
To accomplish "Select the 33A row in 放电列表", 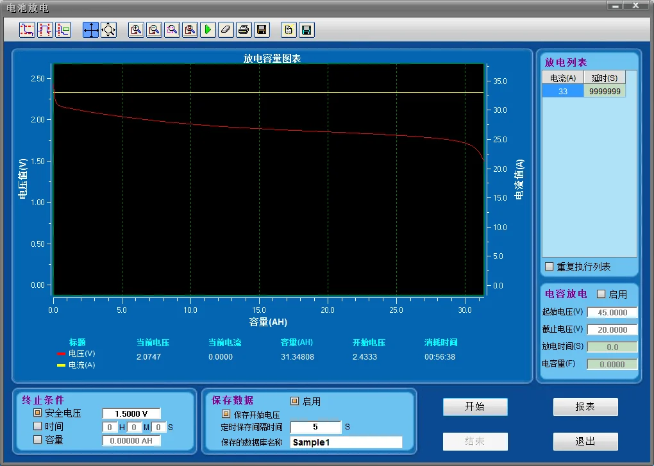I will (562, 90).
